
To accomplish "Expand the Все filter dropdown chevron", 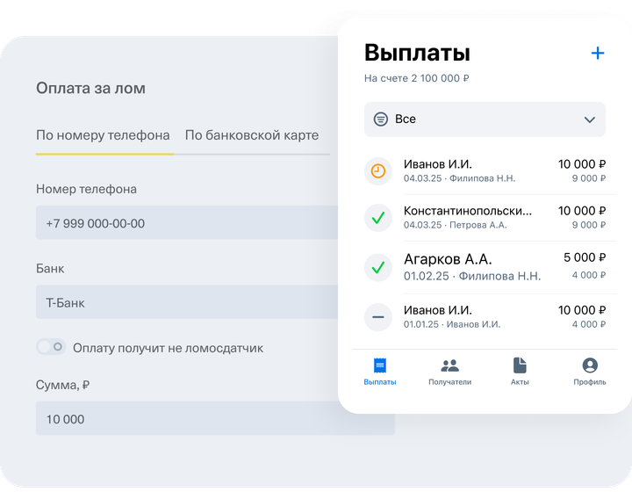I will [x=590, y=119].
